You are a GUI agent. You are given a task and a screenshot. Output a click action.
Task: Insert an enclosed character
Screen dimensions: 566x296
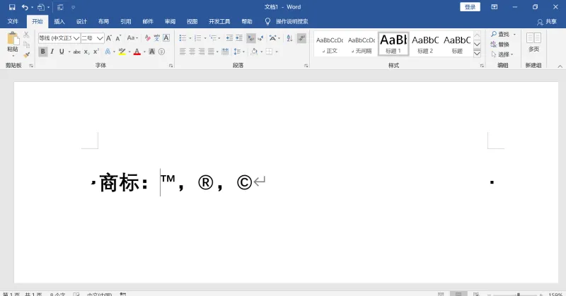(161, 52)
